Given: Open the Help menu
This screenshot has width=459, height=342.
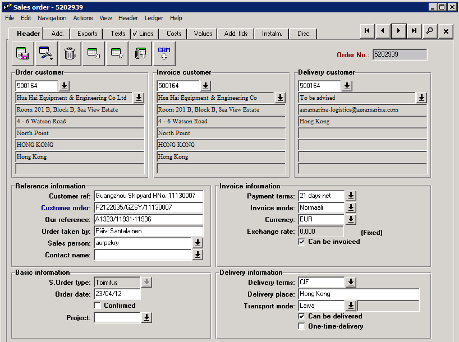Looking at the screenshot, I should pyautogui.click(x=176, y=18).
